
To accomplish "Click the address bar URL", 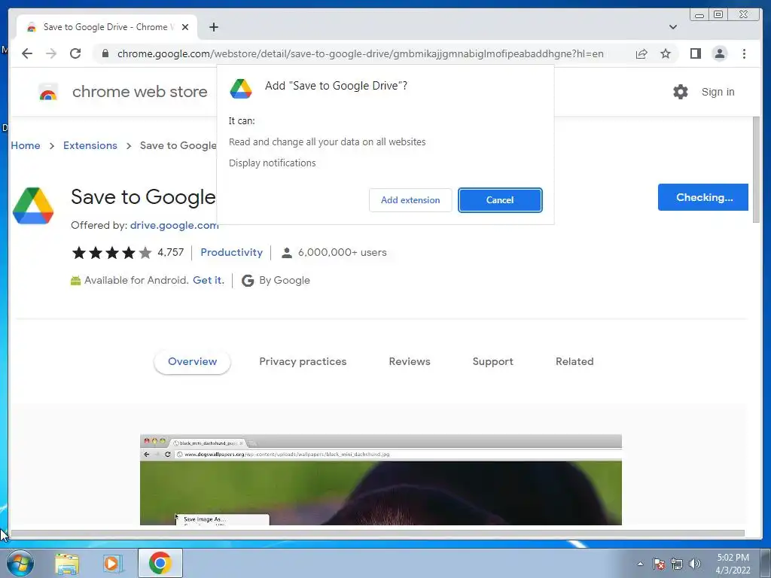I will coord(360,53).
